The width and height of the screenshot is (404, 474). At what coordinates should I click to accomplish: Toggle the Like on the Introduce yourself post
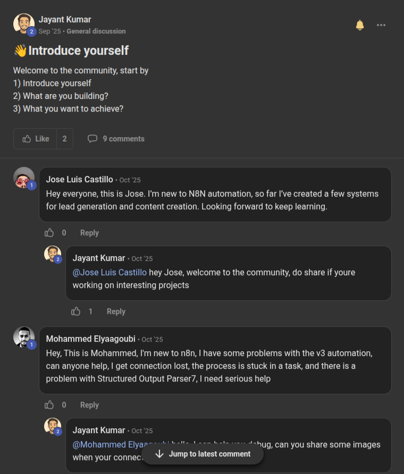(x=35, y=138)
